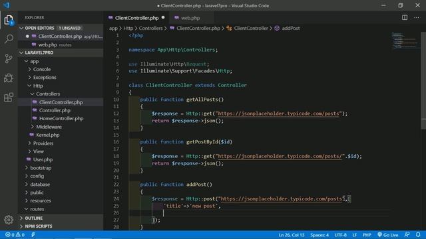Open the Manage gear menu
Image resolution: width=426 pixels, height=239 pixels.
tap(9, 220)
